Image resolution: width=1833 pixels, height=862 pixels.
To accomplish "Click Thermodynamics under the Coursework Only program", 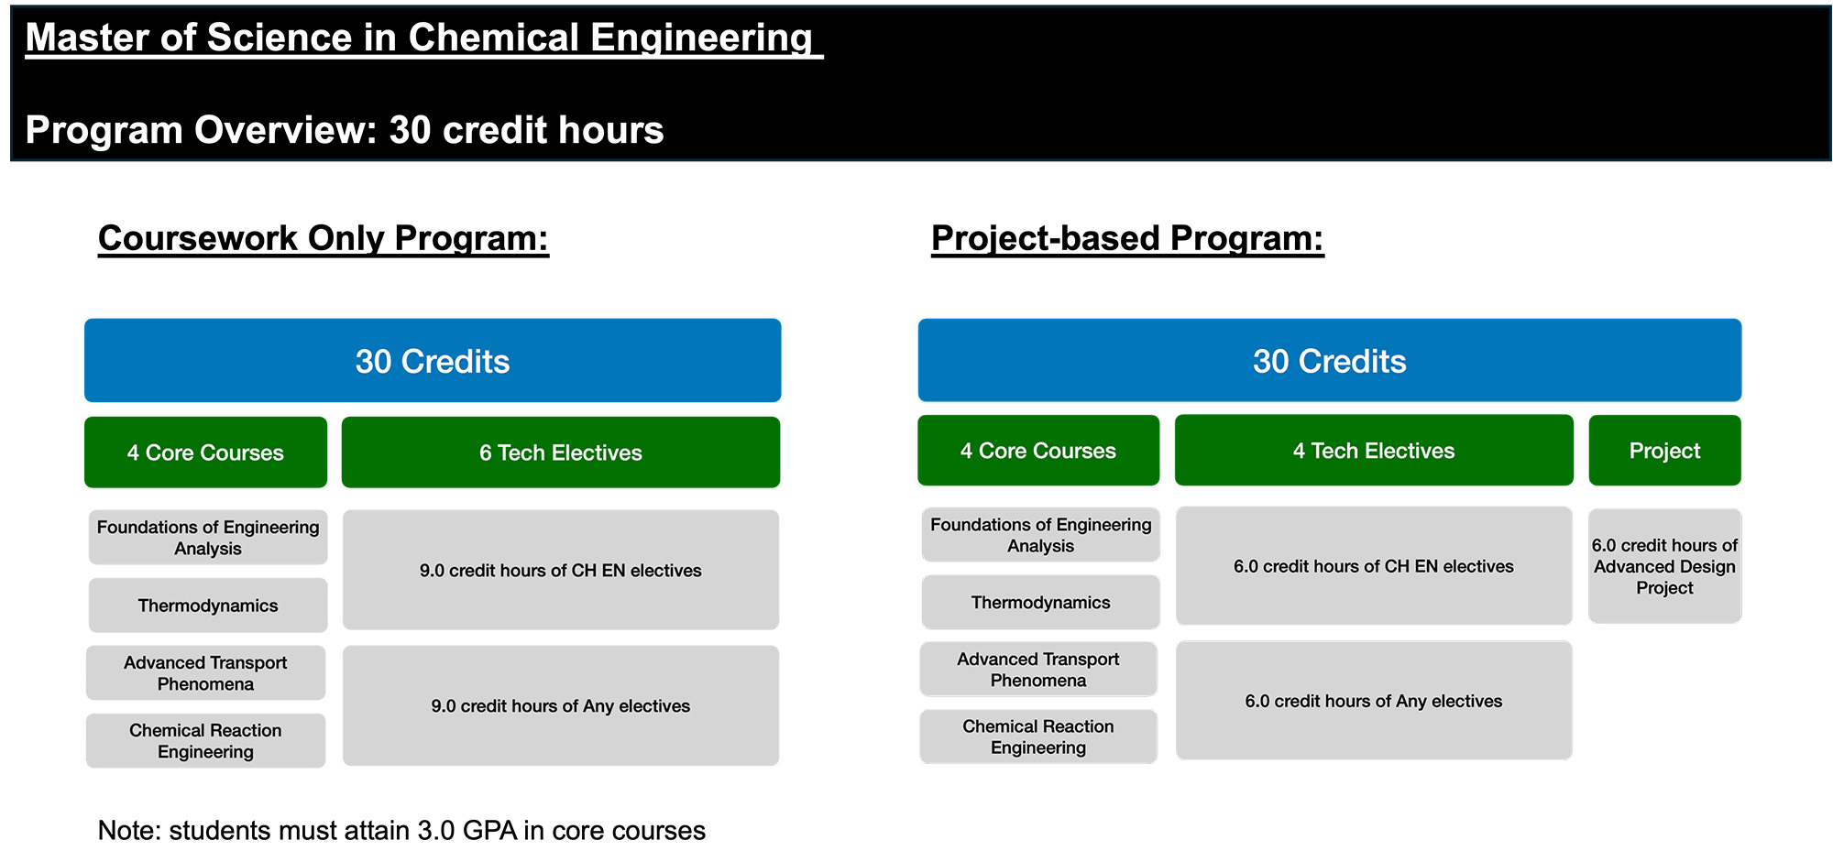I will tap(208, 606).
